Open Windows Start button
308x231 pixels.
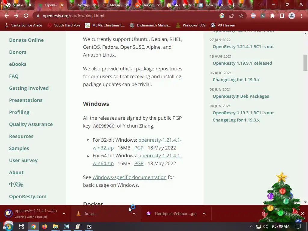point(8,226)
